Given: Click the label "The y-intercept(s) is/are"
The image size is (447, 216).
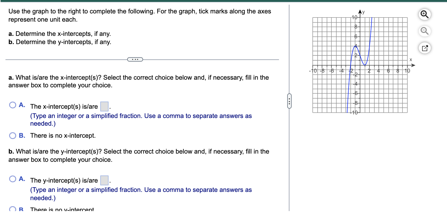Looking at the screenshot, I should [64, 180].
